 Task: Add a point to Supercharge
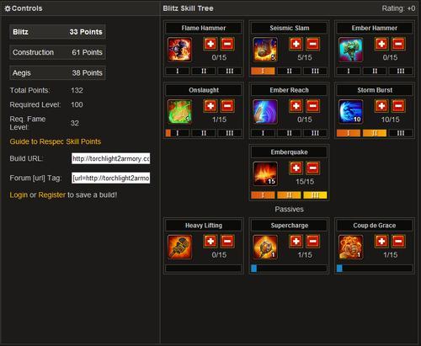pos(296,242)
